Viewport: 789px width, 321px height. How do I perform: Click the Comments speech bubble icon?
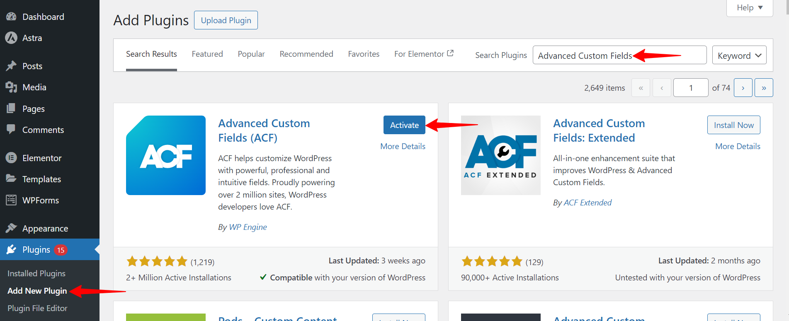click(11, 130)
